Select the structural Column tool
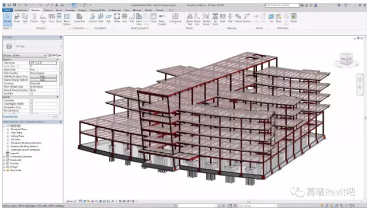Screen dimensions: 369x211 click(34, 18)
